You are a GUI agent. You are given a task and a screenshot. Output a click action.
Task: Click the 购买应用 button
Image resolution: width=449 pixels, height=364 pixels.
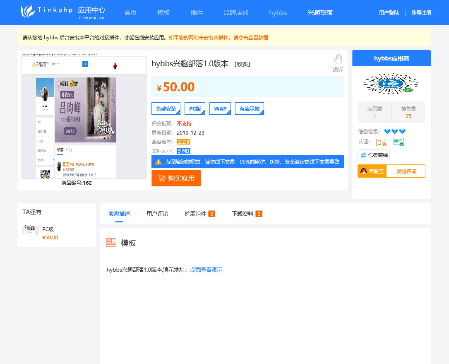176,178
